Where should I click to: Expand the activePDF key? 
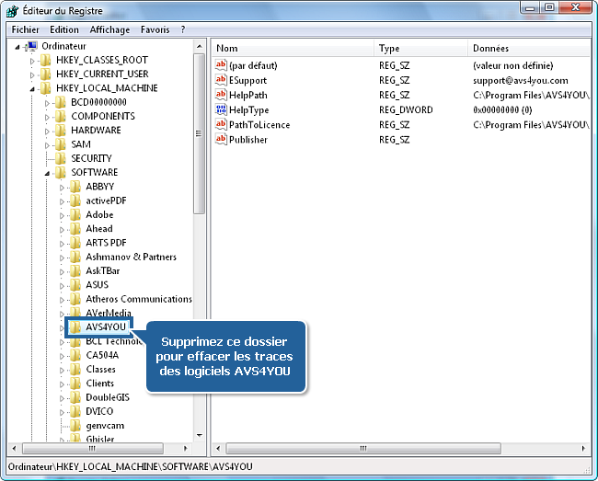click(62, 201)
